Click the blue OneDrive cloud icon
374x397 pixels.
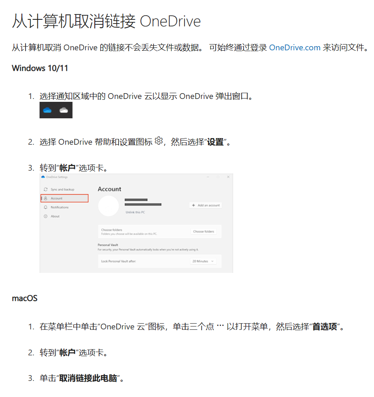tap(47, 110)
